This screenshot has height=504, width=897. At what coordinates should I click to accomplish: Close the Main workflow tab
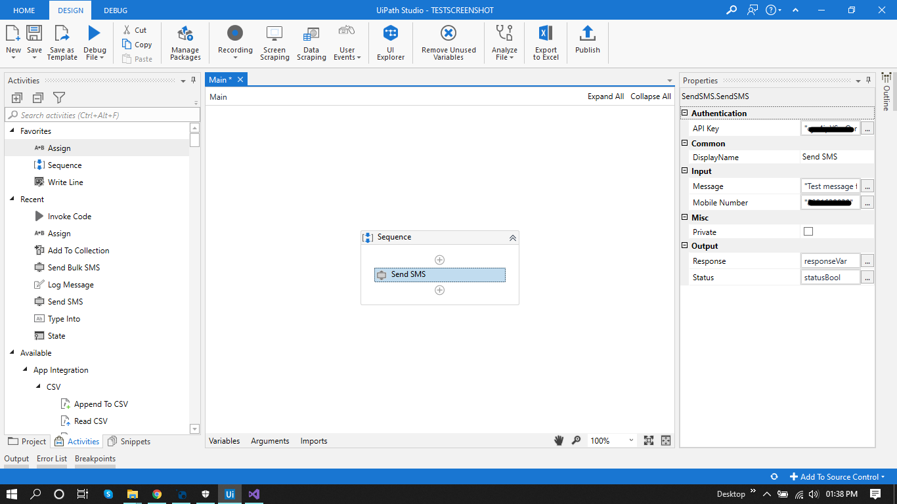click(240, 79)
